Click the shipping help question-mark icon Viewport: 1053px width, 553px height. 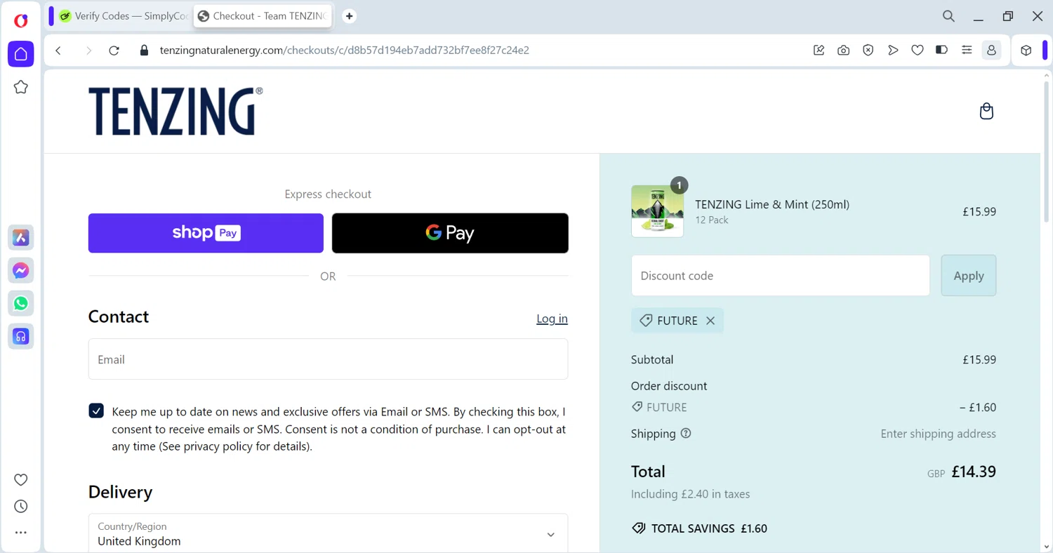point(686,434)
